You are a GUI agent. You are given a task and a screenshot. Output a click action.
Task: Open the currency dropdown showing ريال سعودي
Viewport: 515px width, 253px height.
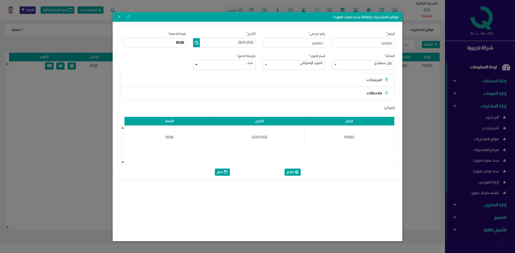(x=363, y=65)
